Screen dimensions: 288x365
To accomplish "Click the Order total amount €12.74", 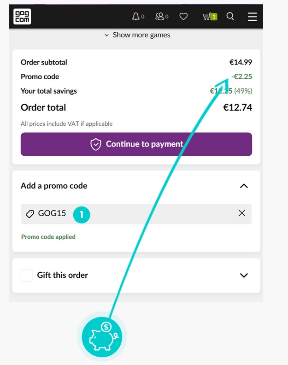I will [237, 108].
